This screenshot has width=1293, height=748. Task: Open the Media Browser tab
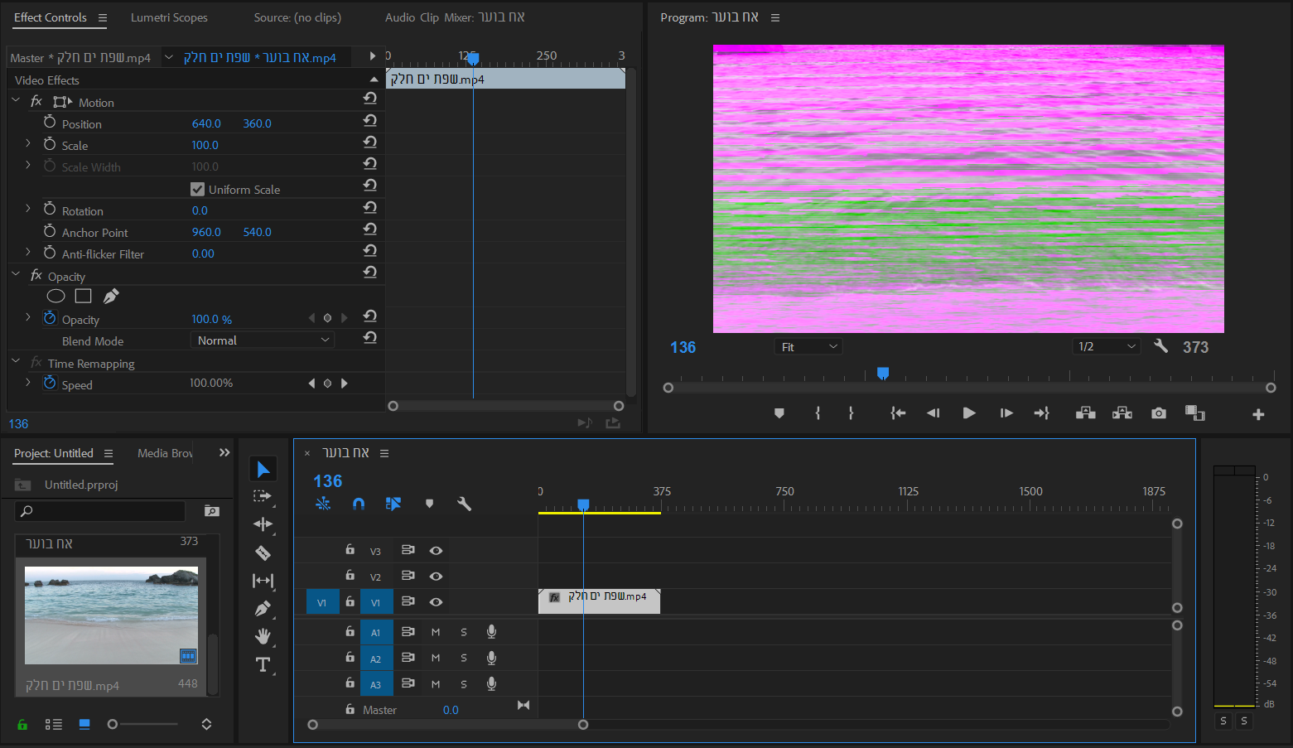tap(165, 453)
